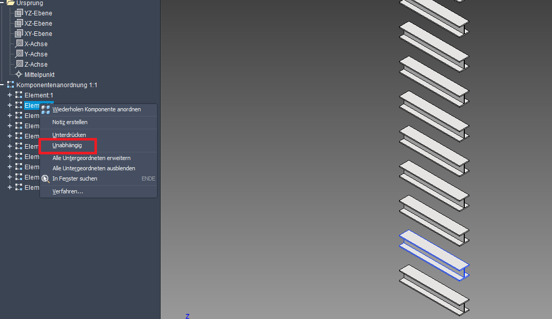Click the YZ-Ebene plane icon
The image size is (552, 319).
[18, 13]
